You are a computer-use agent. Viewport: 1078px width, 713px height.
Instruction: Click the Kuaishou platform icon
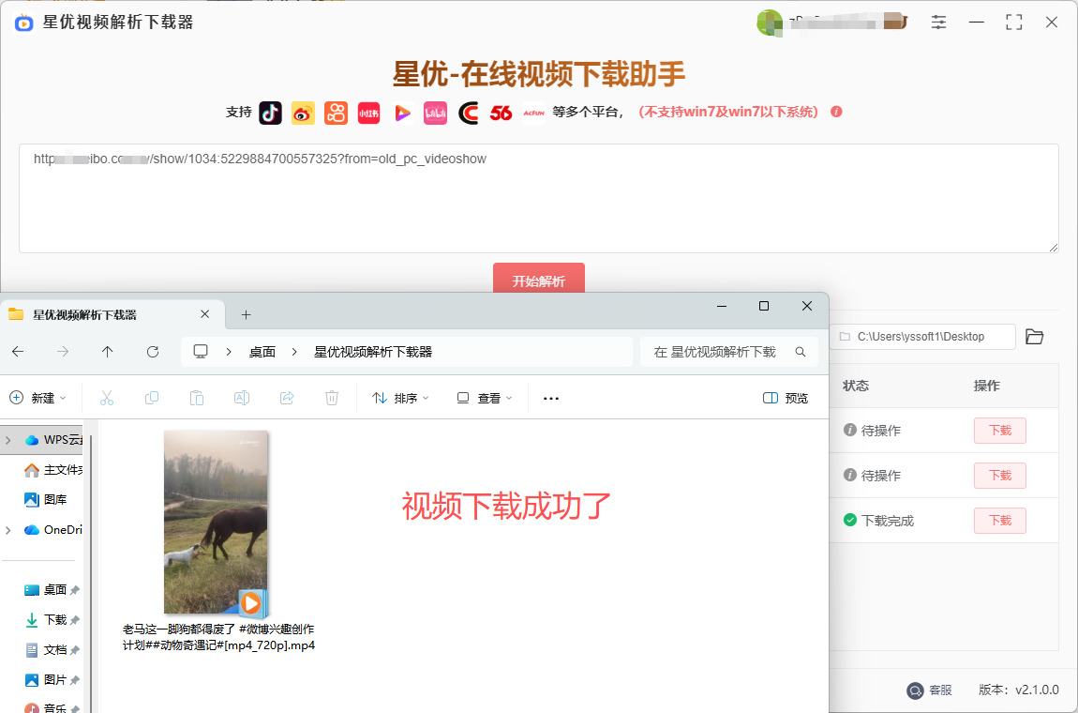pos(337,113)
